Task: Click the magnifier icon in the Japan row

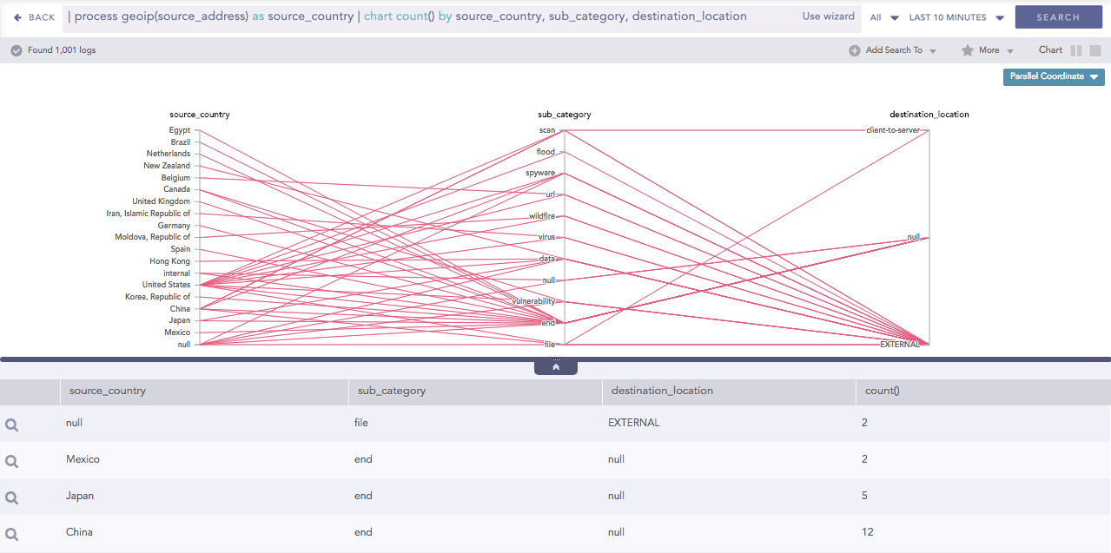Action: pos(12,497)
